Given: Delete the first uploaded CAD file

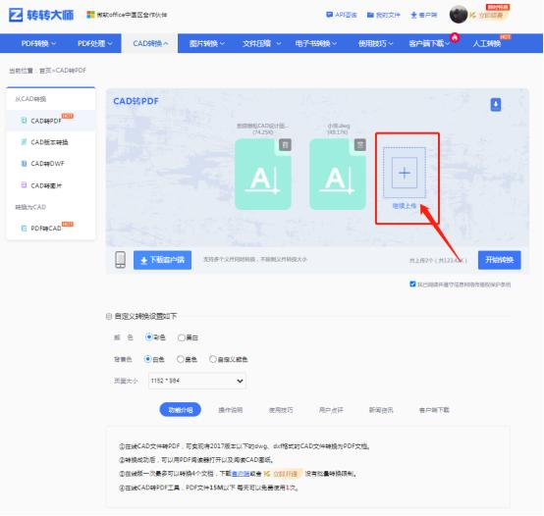Looking at the screenshot, I should pos(285,145).
